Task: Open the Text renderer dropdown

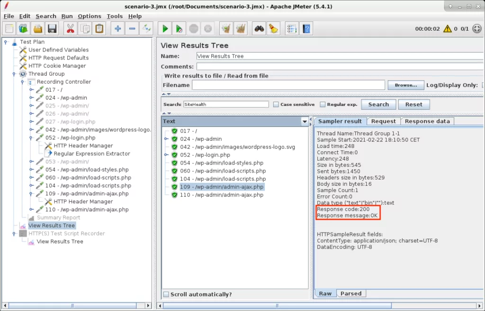Action: (305, 121)
